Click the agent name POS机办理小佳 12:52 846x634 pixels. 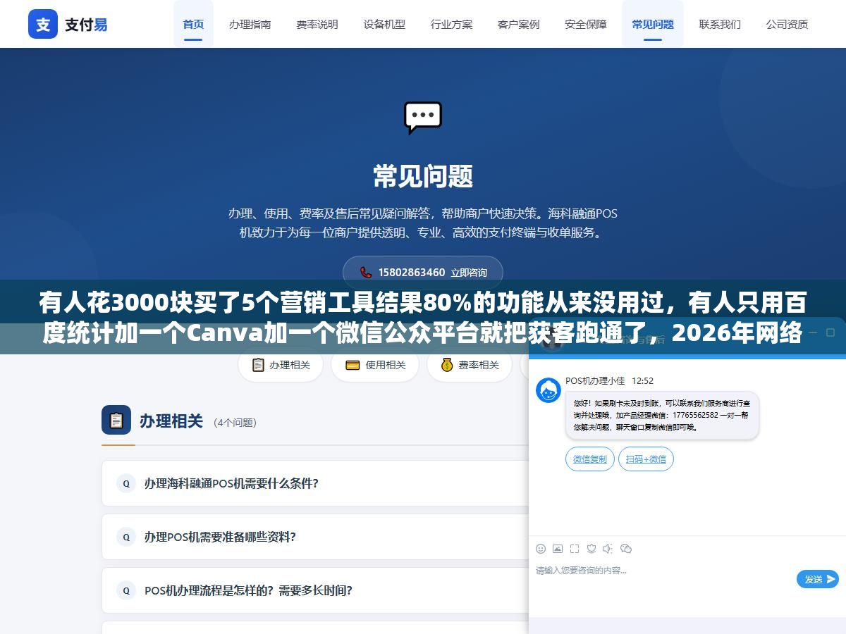[609, 380]
